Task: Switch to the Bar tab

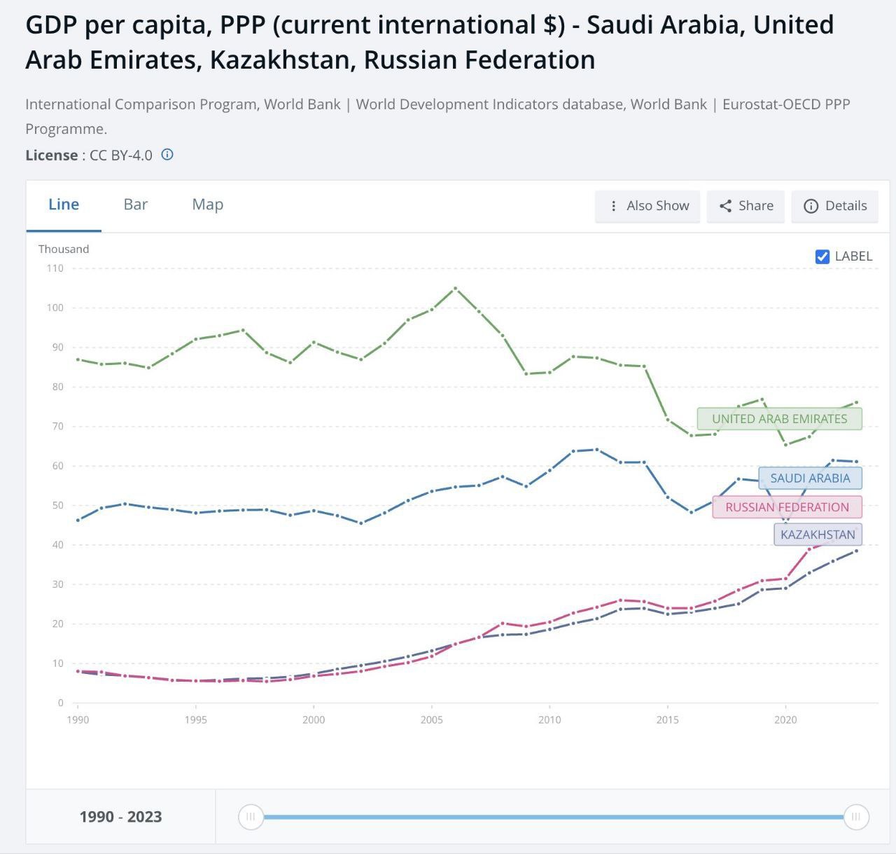Action: (135, 205)
